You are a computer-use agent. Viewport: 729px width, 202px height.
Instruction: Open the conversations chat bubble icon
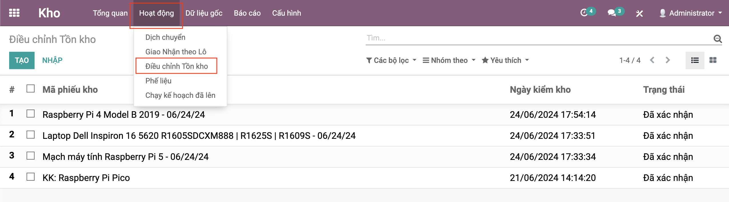click(611, 13)
